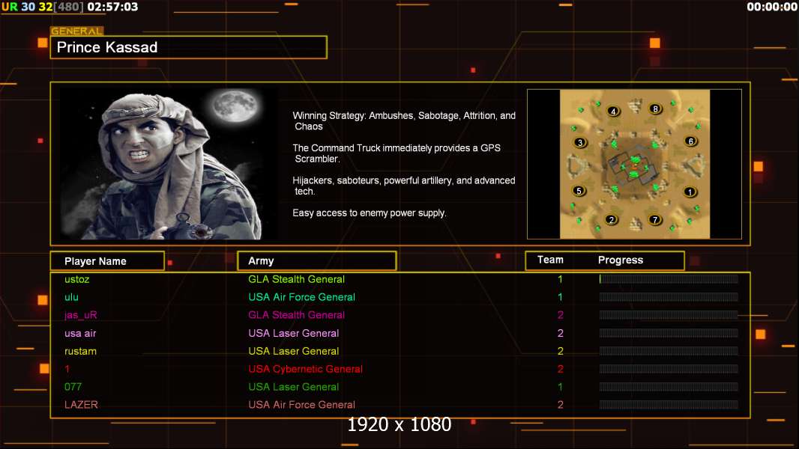Click LAZER's USA Air Force General army
Viewport: 799px width, 449px height.
pos(301,405)
